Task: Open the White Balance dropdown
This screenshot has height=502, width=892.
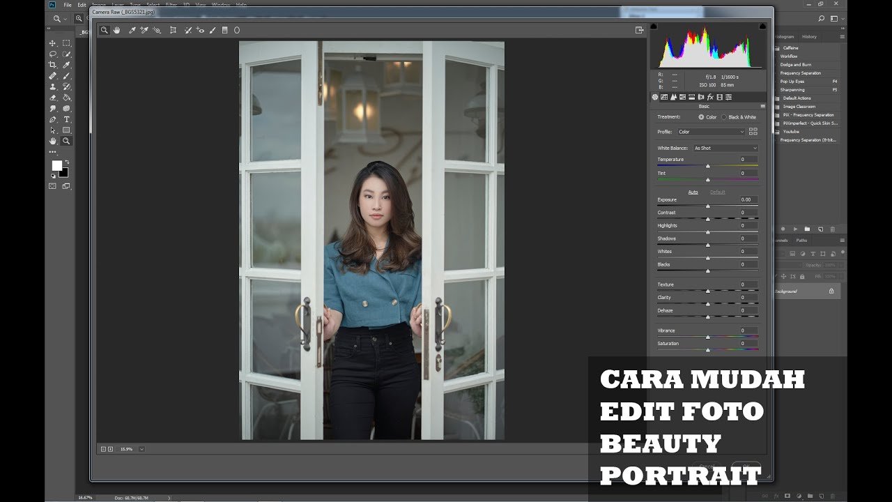Action: (x=725, y=148)
